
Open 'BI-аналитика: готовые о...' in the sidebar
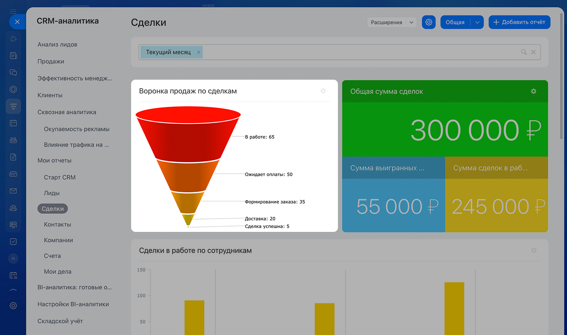click(x=75, y=287)
